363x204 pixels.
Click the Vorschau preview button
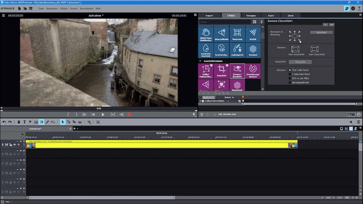[321, 32]
